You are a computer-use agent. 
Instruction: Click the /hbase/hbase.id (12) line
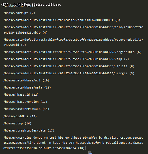pos(21,95)
